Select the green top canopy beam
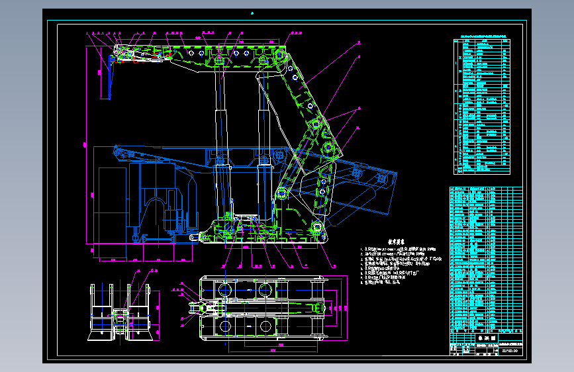 pos(199,56)
